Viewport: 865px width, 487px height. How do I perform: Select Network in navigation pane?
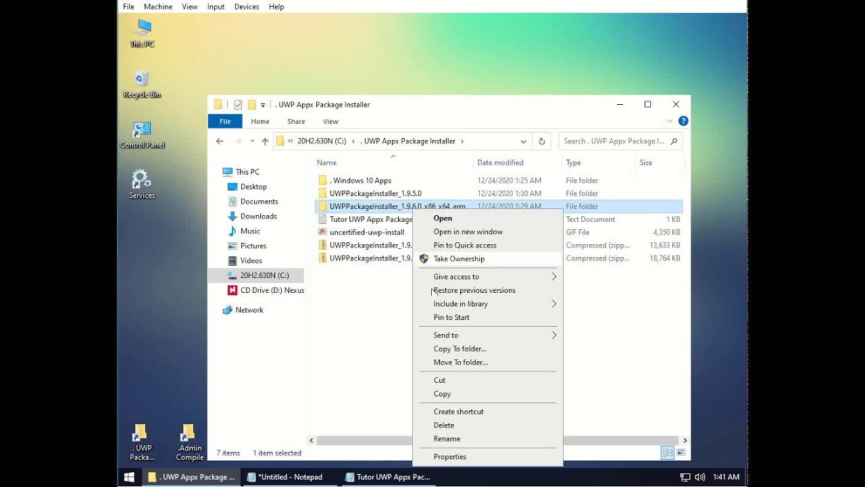point(249,310)
